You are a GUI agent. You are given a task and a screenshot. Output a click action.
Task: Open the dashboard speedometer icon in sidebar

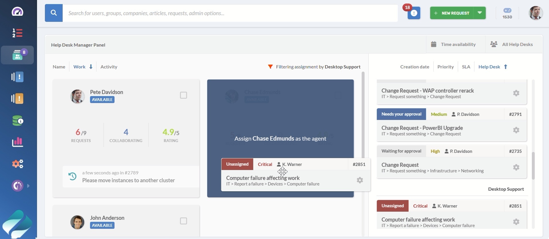17,12
